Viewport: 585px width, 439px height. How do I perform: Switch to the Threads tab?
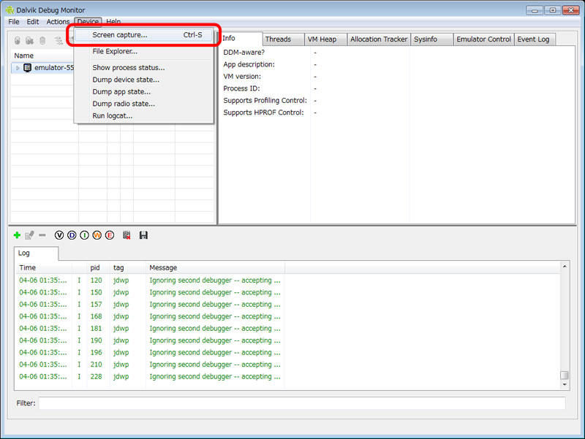click(283, 39)
